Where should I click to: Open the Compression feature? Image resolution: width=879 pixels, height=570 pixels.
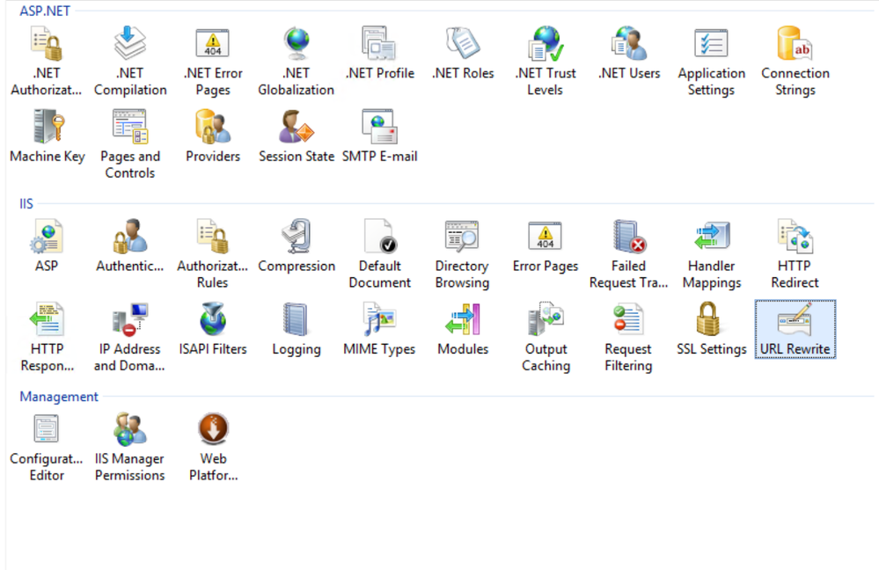[296, 246]
